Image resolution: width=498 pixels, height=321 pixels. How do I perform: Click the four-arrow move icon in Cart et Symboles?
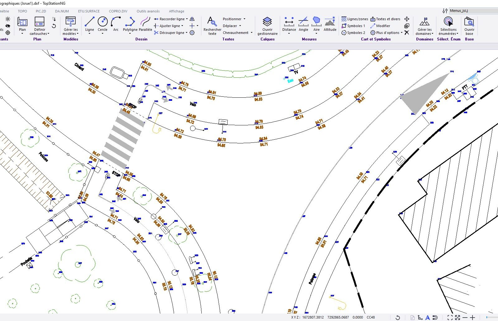406,19
